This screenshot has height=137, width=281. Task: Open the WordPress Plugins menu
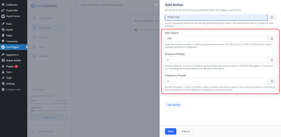click(x=10, y=66)
